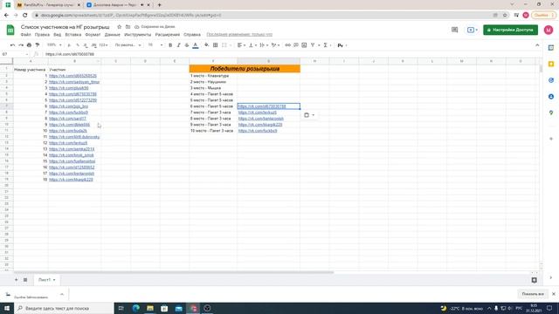
Task: Open the Explore button at bottom right
Action: pyautogui.click(x=534, y=280)
